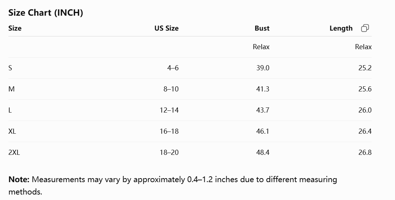Click the 25.2 length value
This screenshot has height=200, width=395.
coord(365,68)
